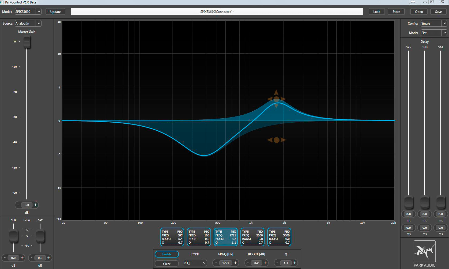Viewport: 449px width, 269px height.
Task: Click the Park Audio logo
Action: click(424, 252)
